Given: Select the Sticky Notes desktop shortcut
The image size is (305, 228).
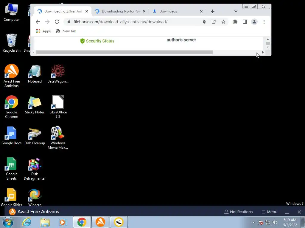Looking at the screenshot, I should tap(35, 105).
